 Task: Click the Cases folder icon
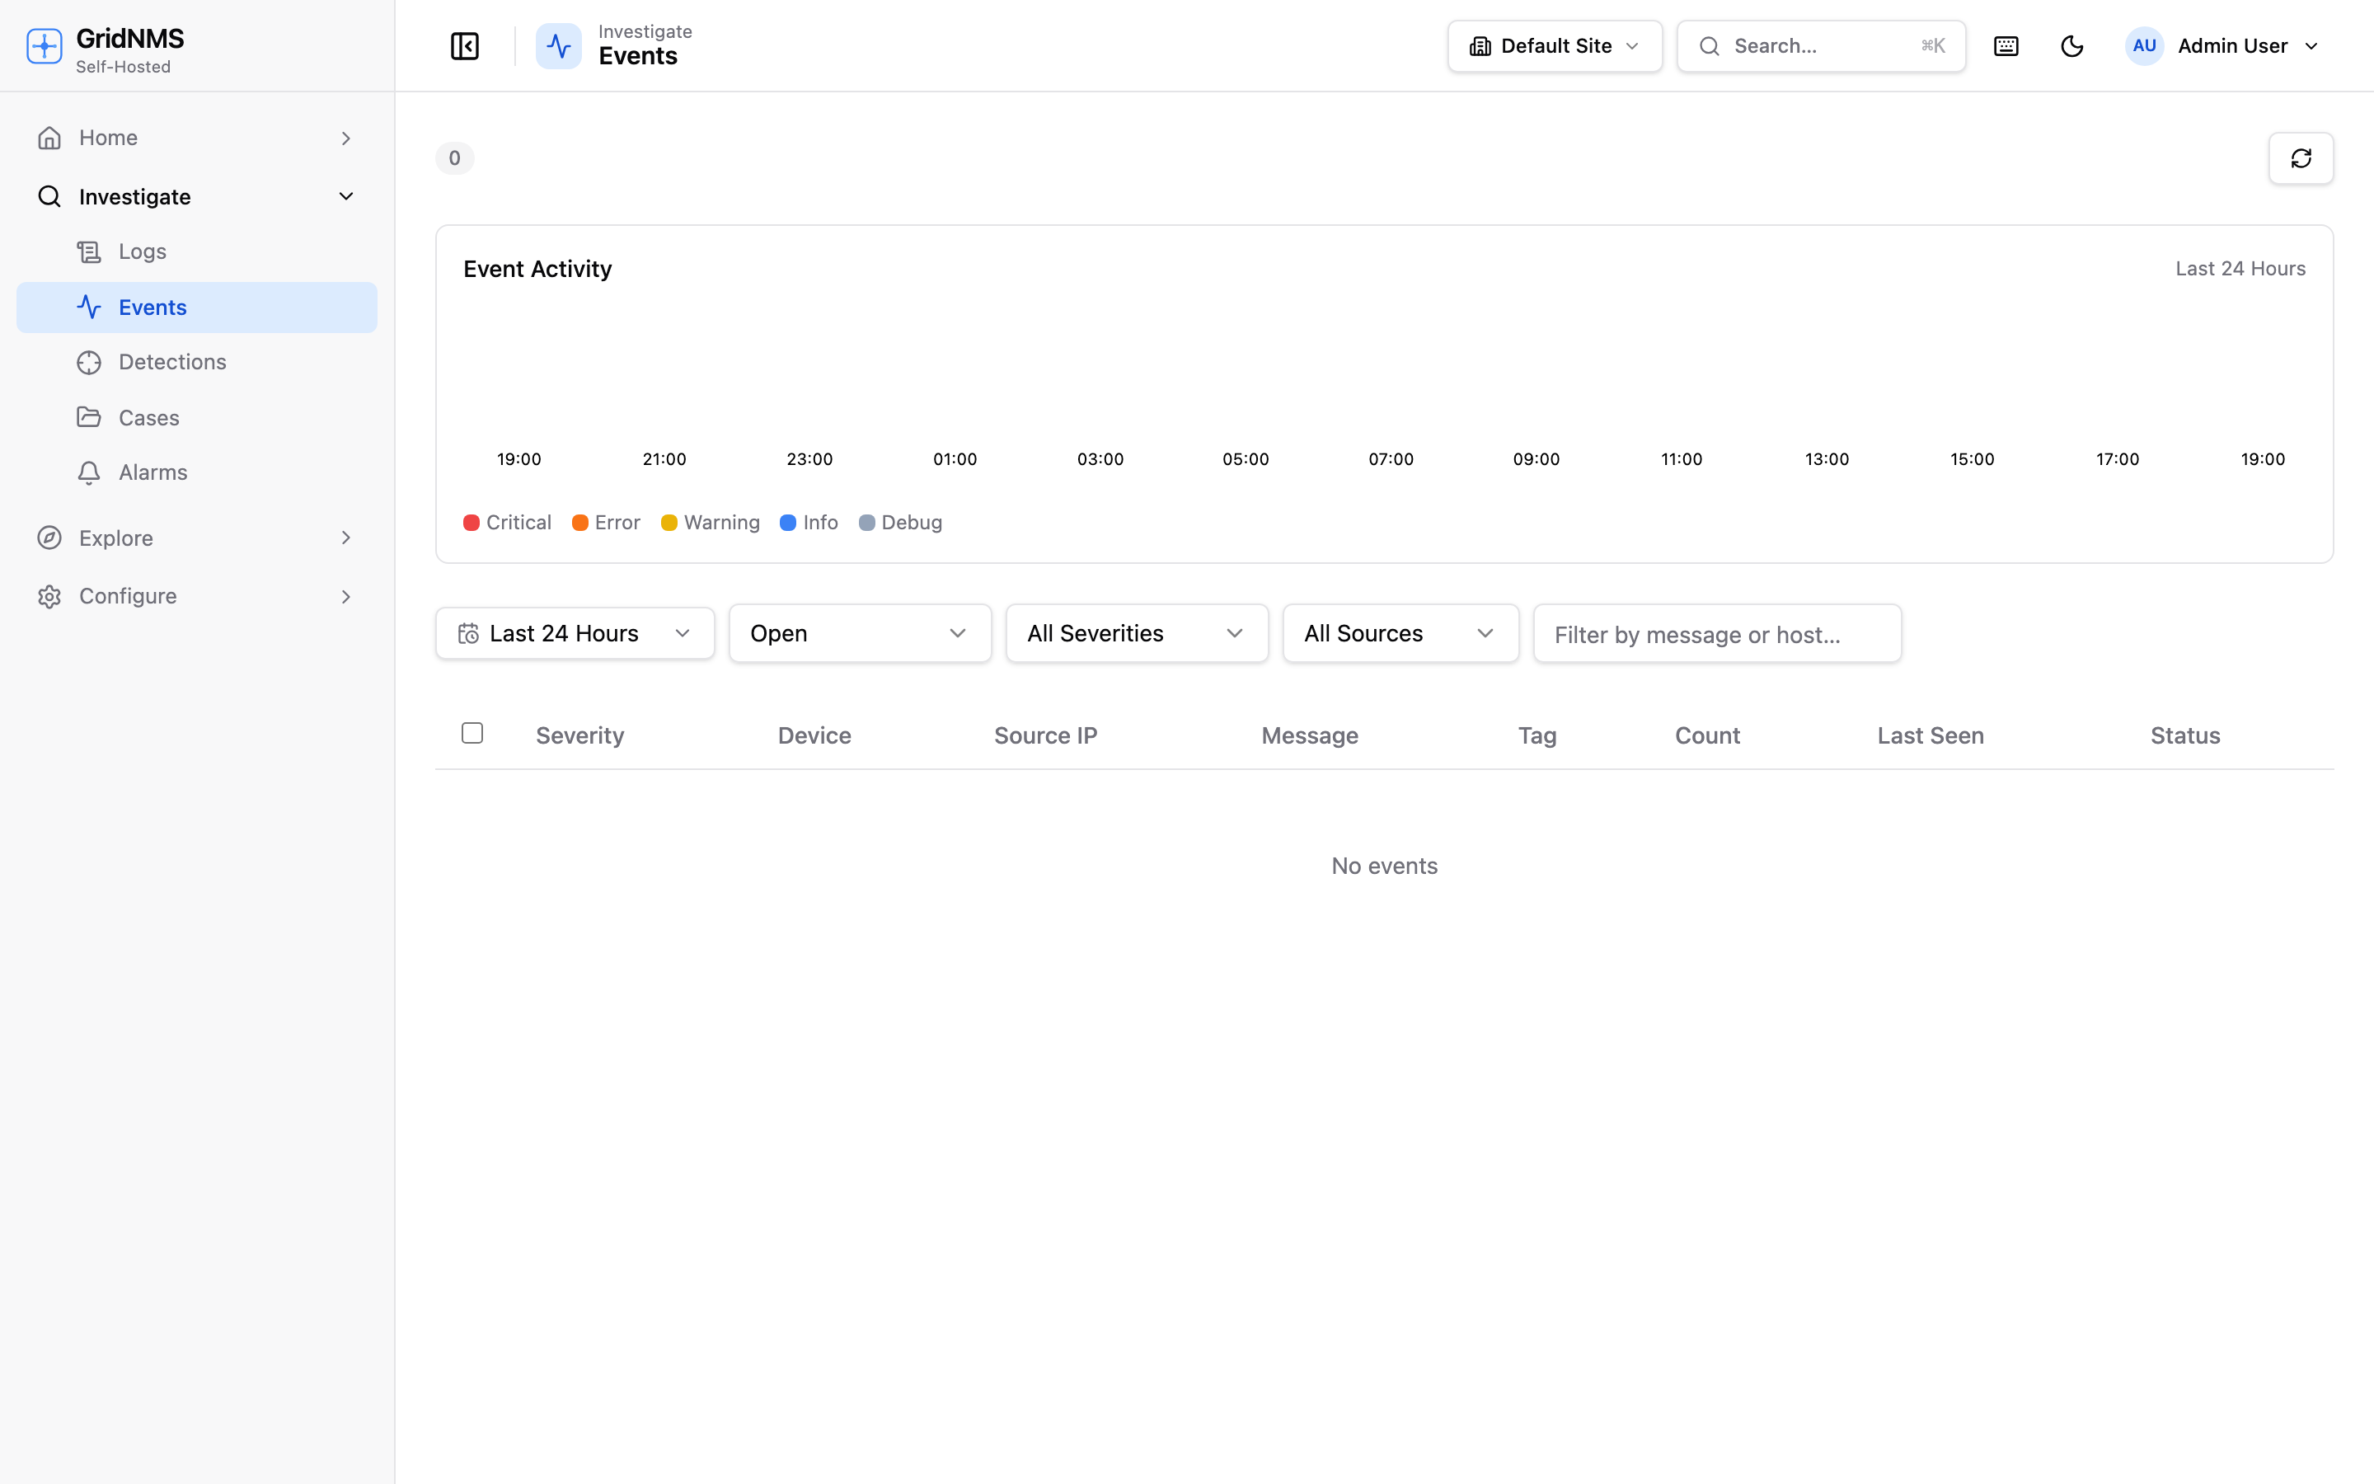coord(89,417)
